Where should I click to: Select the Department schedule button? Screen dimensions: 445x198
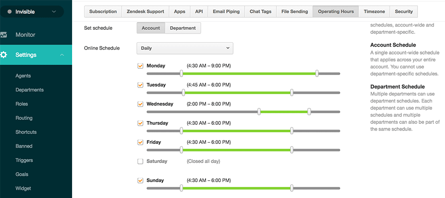(182, 28)
